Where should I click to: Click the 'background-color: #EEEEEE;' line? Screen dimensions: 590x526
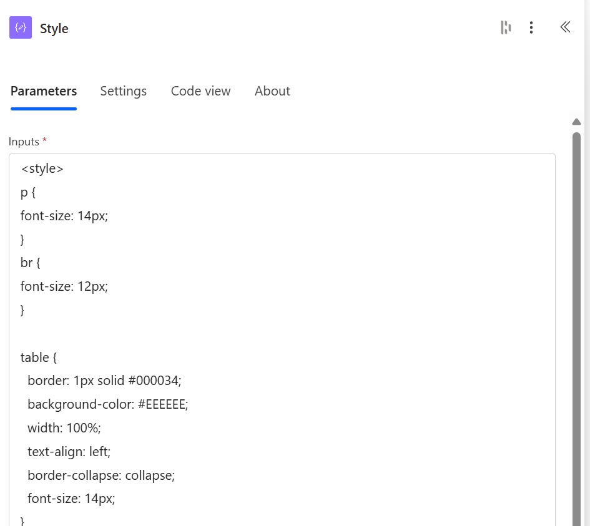coord(107,404)
